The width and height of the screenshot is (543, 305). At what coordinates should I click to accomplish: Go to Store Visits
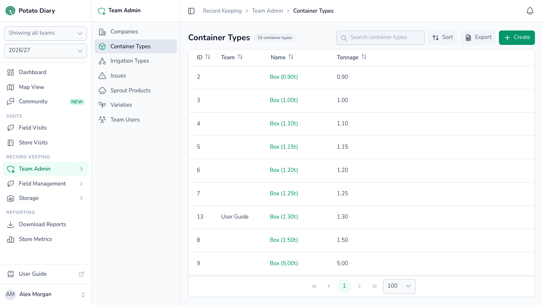45,143
